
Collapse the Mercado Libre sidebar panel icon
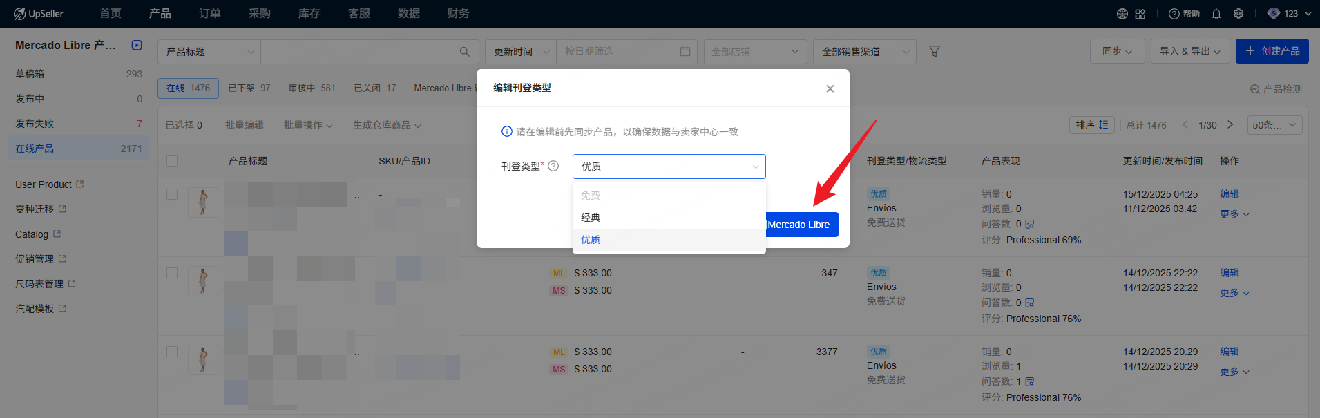(x=137, y=45)
